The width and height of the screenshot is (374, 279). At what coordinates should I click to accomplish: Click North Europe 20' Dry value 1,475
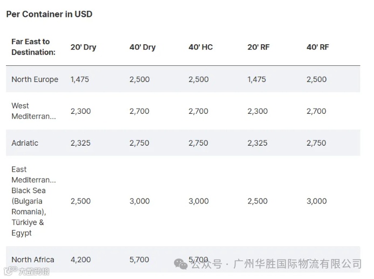(80, 79)
